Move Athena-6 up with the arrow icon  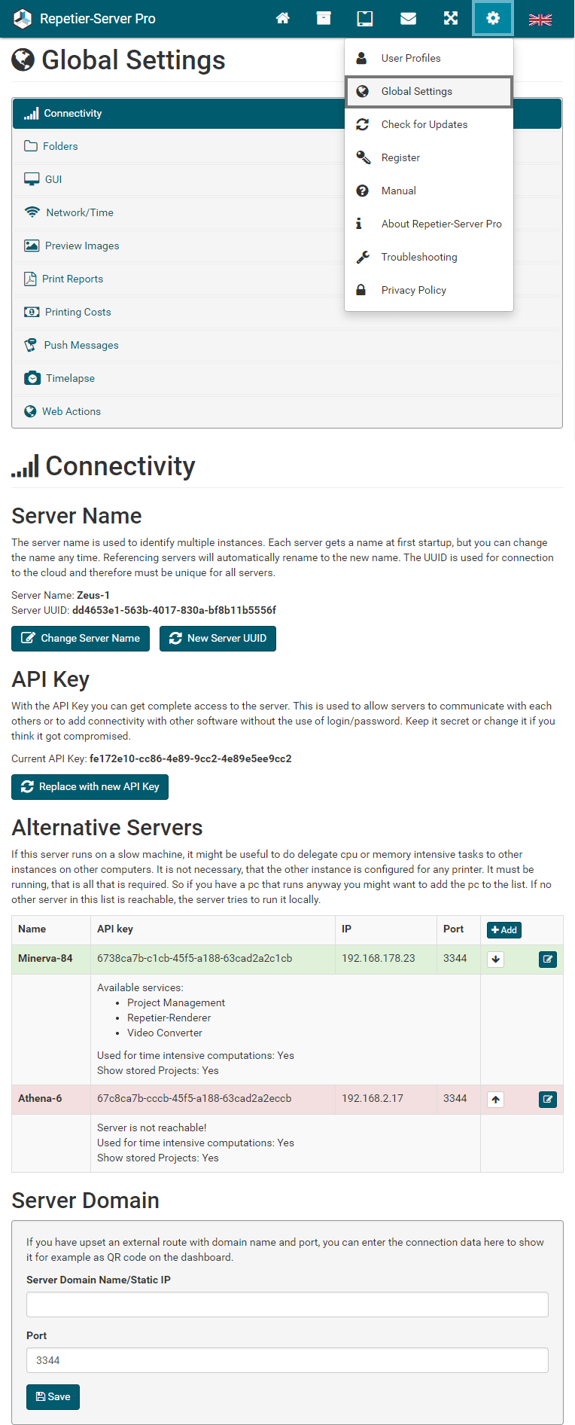tap(495, 1099)
